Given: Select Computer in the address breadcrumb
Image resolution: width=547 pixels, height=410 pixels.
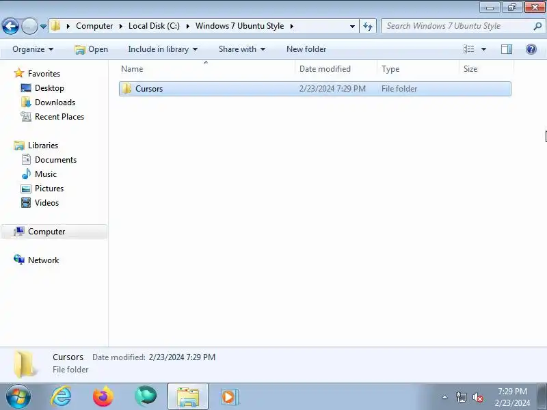Looking at the screenshot, I should [94, 26].
